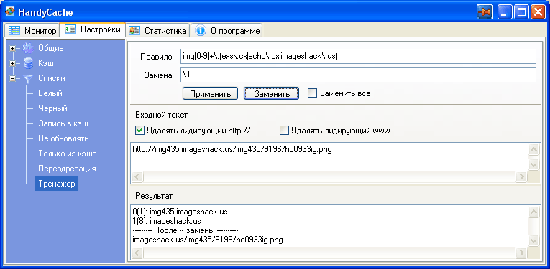Click the input text URL line
550x269 pixels.
(x=232, y=150)
